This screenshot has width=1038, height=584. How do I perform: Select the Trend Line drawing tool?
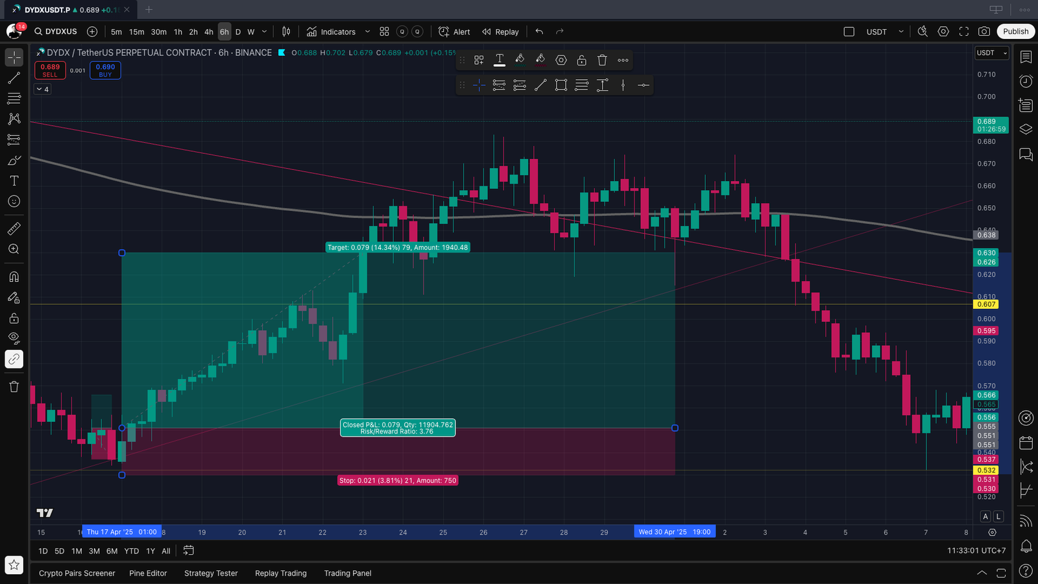[x=14, y=78]
